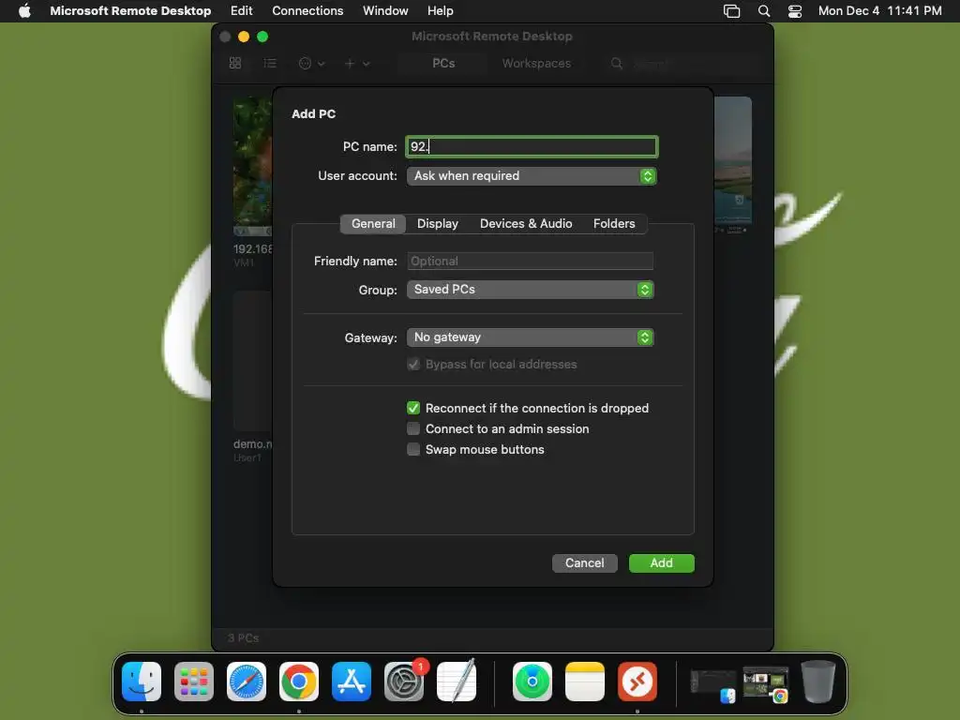The width and height of the screenshot is (960, 720).
Task: Open the Connections menu
Action: point(307,10)
